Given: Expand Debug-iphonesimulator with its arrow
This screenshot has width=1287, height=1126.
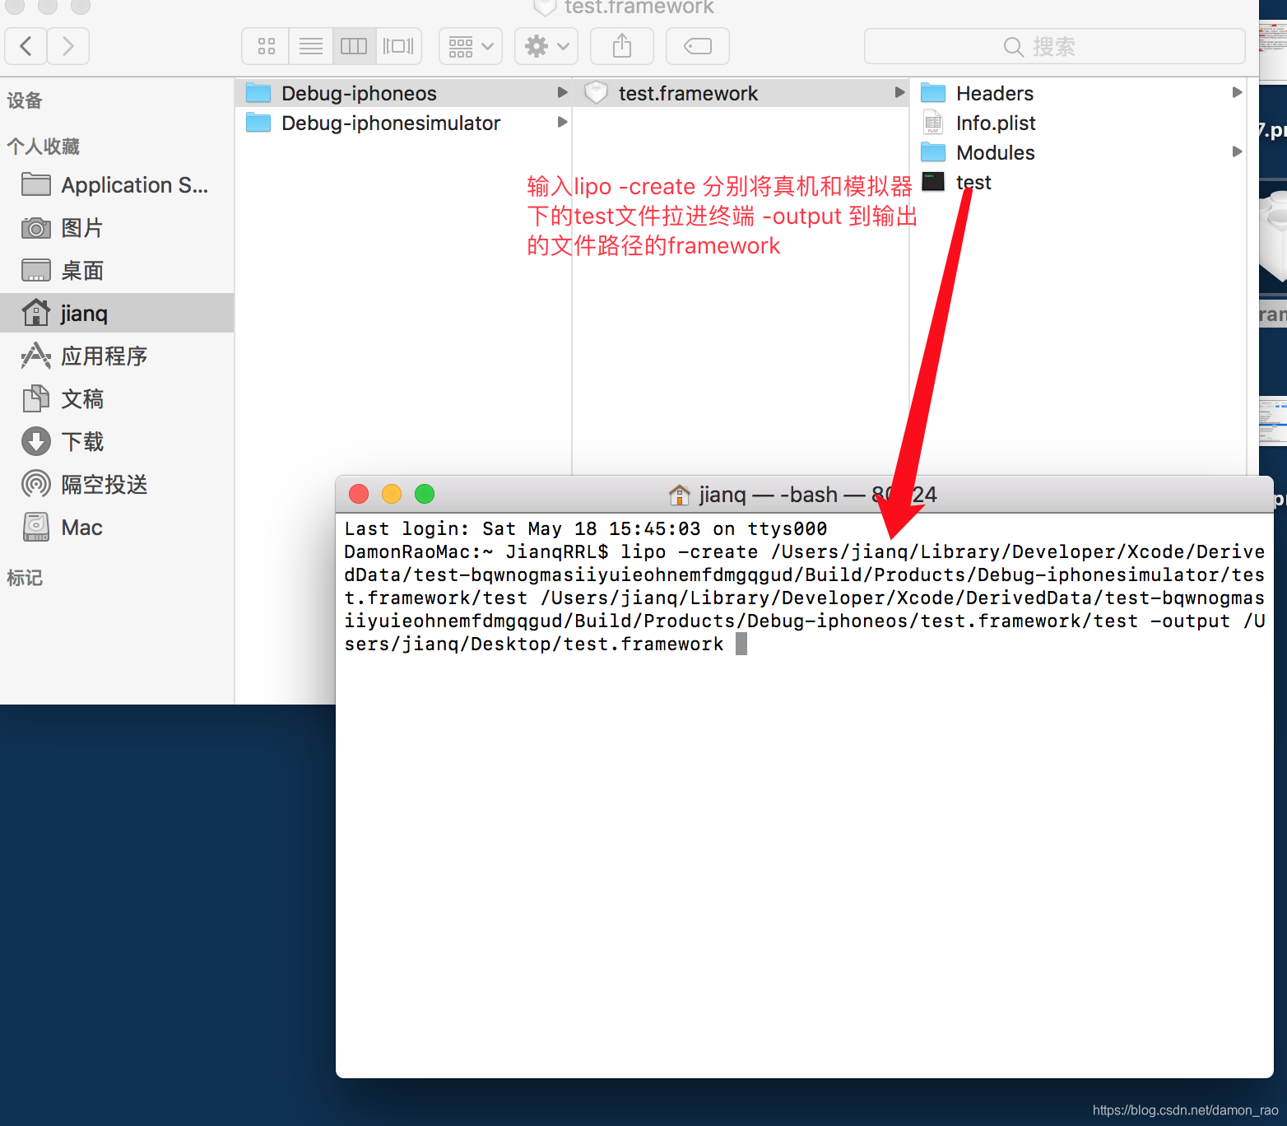Looking at the screenshot, I should point(562,123).
